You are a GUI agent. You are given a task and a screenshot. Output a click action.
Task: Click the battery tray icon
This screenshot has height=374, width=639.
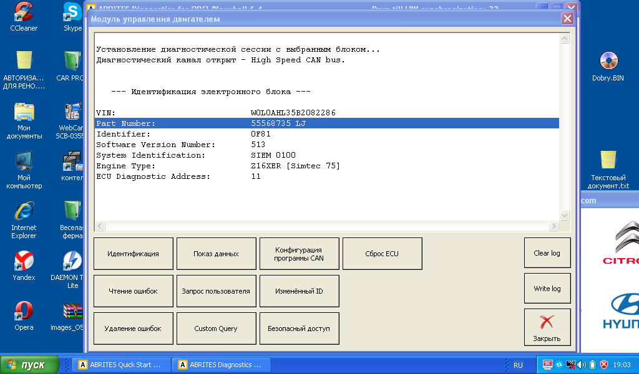click(593, 365)
